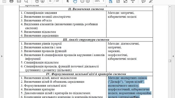Expand the right tools pane arrow
The image size is (175, 98).
click(x=173, y=56)
